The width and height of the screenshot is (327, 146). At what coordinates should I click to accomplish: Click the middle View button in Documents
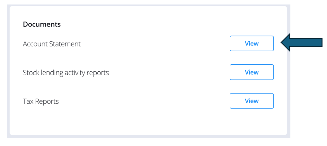tap(252, 72)
